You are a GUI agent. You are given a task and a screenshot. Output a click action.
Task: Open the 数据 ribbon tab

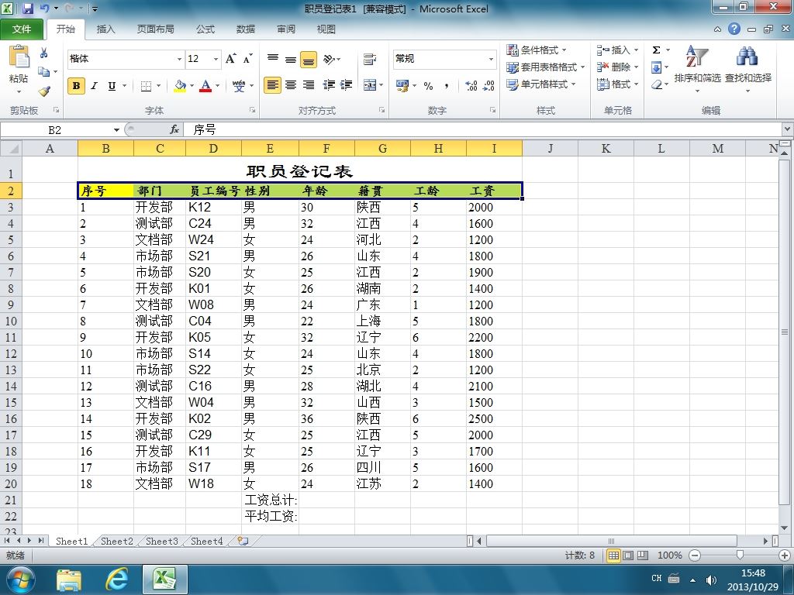pos(246,29)
